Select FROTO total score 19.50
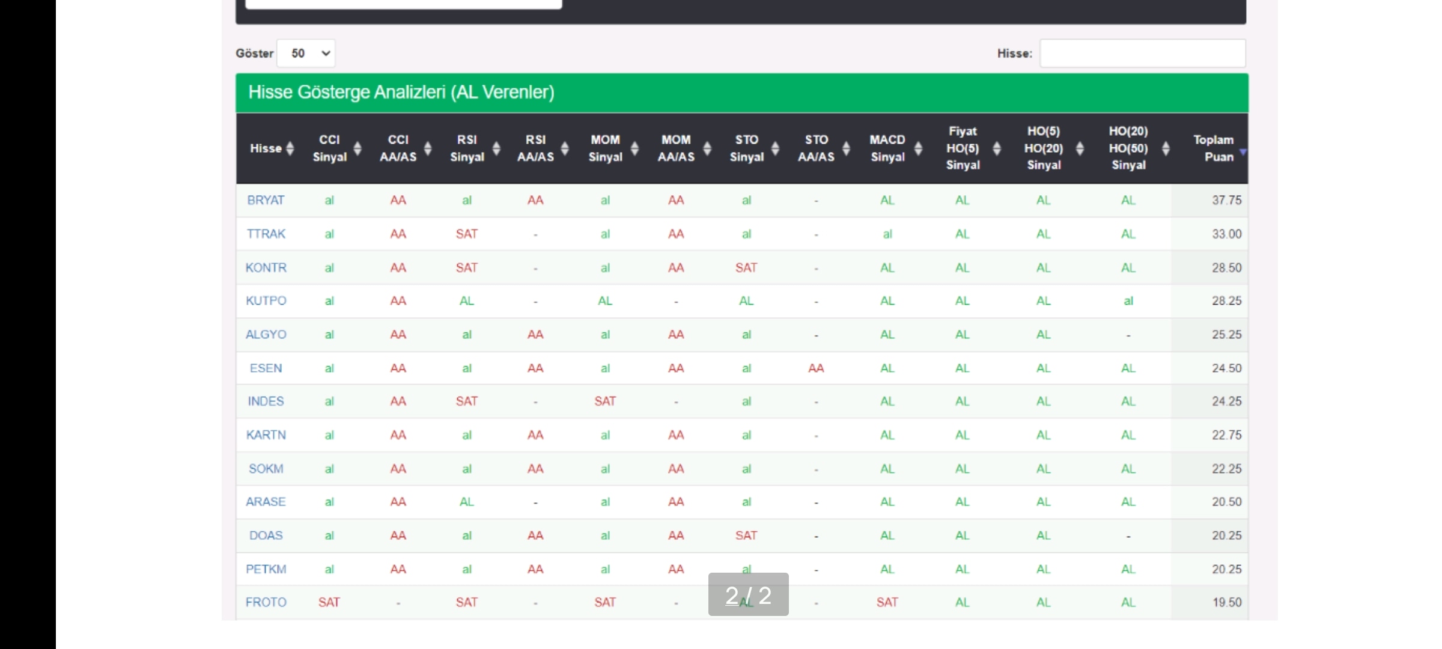 (x=1226, y=602)
